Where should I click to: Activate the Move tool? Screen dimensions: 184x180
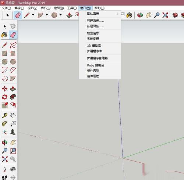pyautogui.click(x=5, y=89)
